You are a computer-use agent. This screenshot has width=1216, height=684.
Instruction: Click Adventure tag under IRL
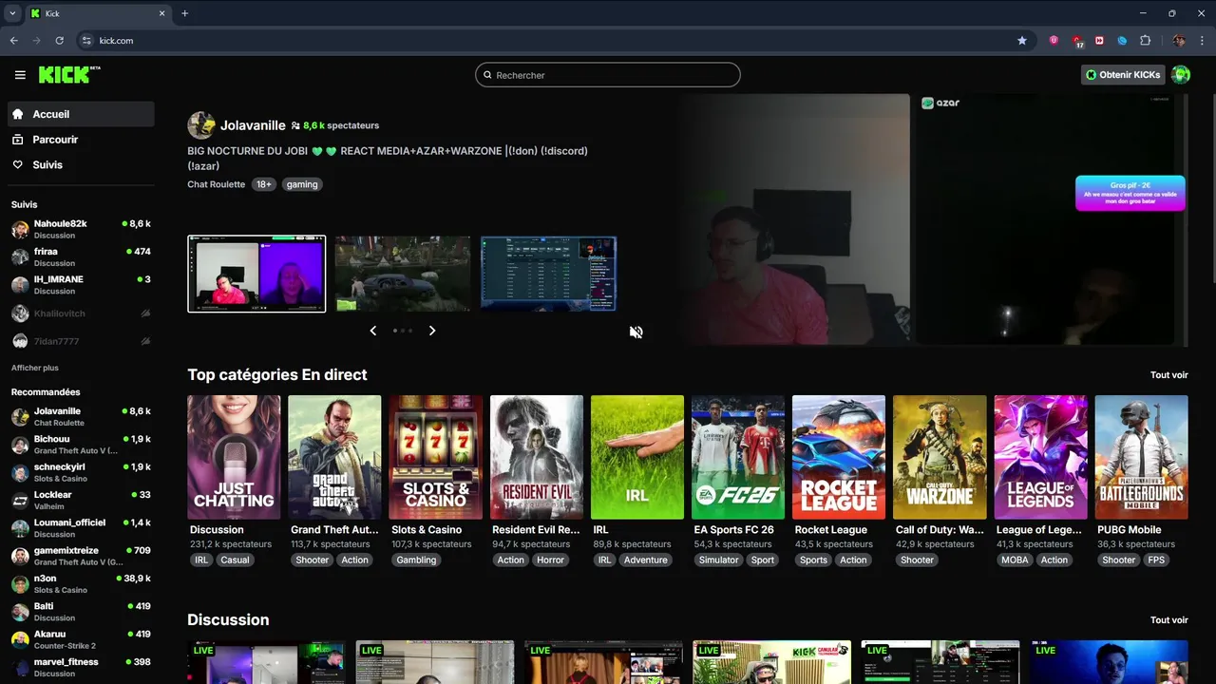pos(646,560)
